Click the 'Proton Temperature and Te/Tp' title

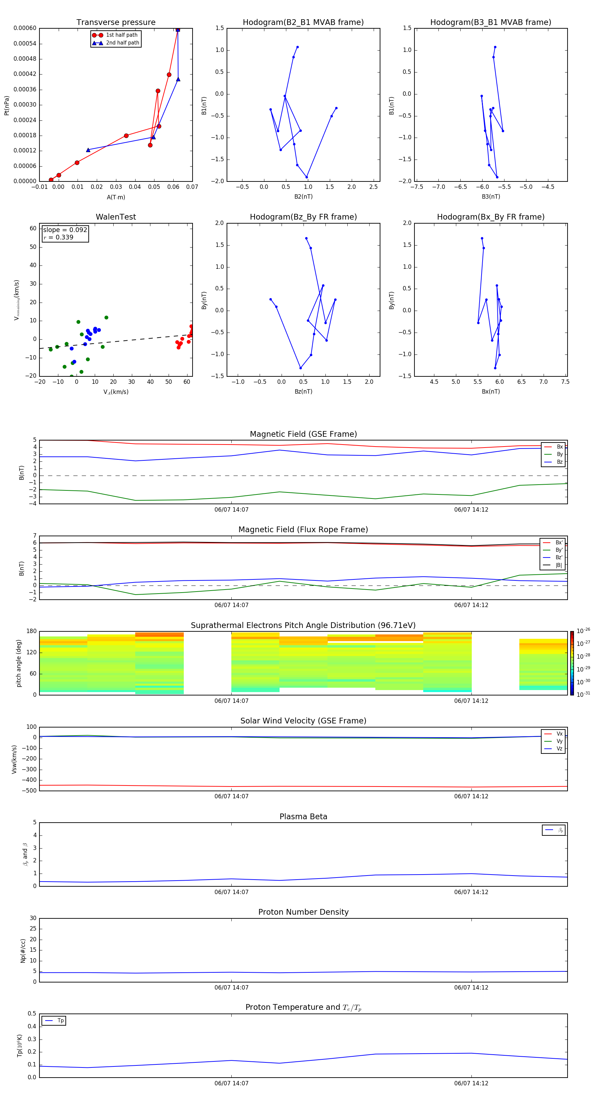(303, 1007)
